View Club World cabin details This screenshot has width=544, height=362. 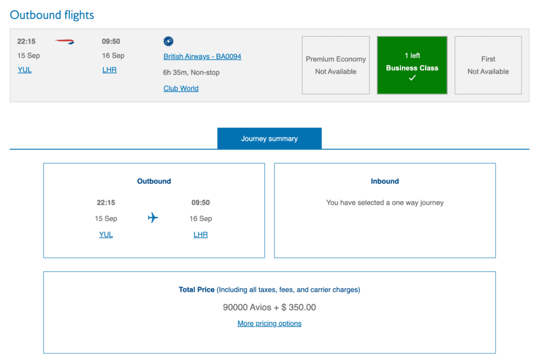point(181,88)
